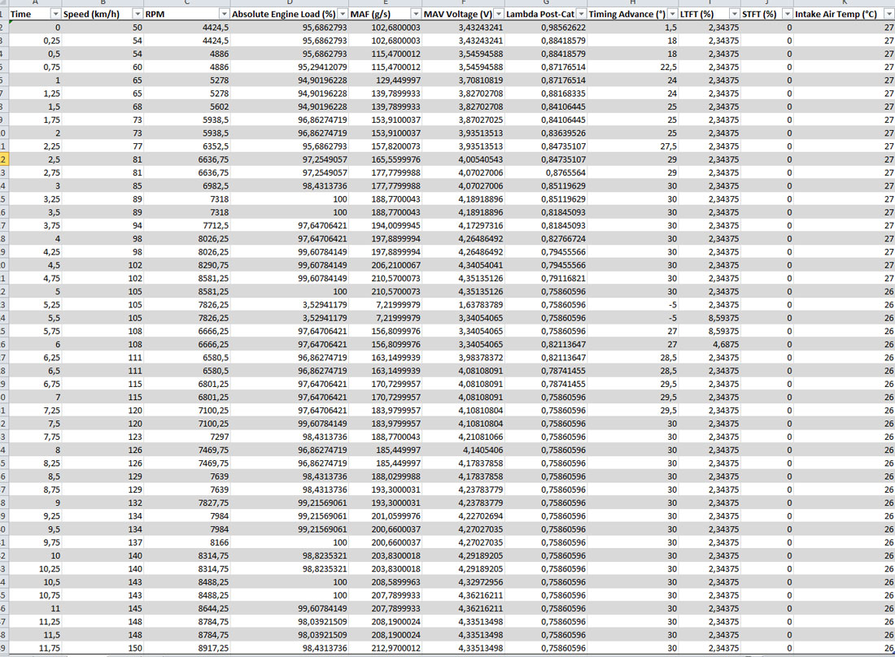Open the LTFT (%) filter dropdown
The image size is (895, 657).
click(x=735, y=15)
